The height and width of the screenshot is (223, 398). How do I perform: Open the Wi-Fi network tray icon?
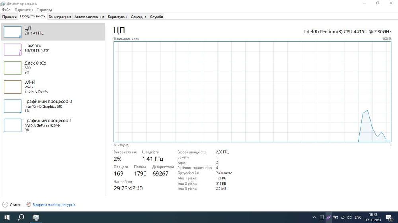343,217
